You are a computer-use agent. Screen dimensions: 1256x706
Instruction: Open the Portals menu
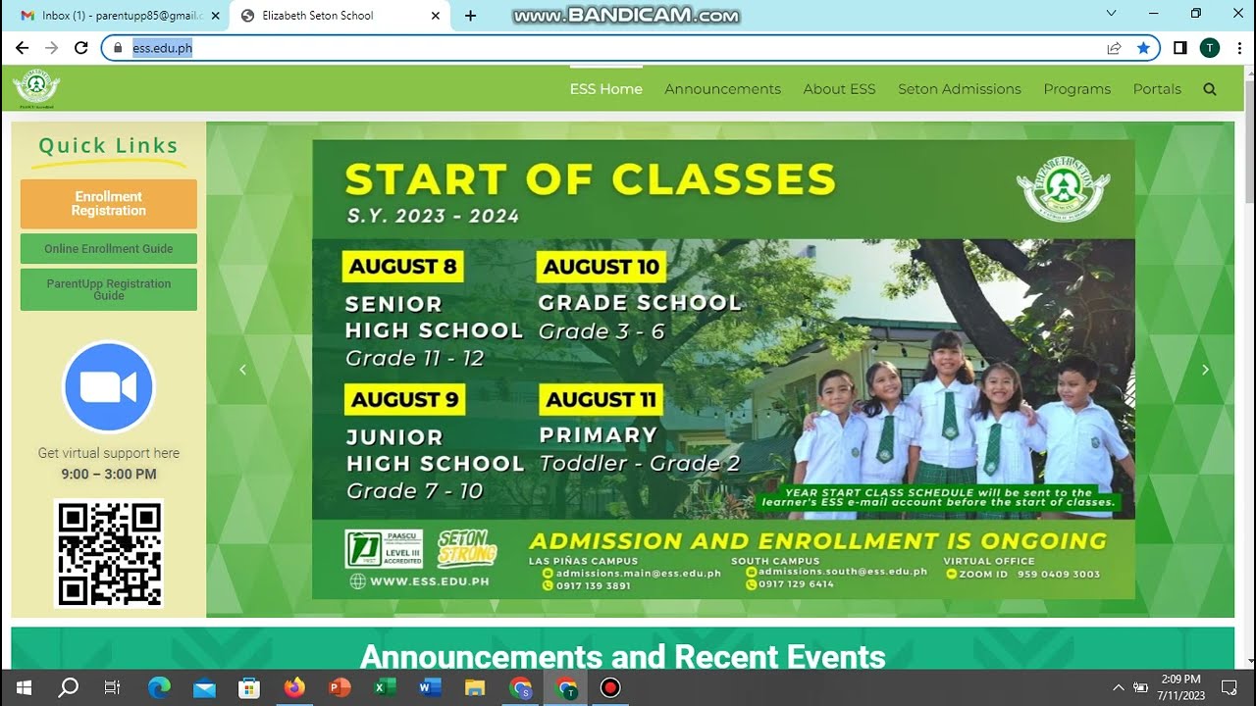(x=1157, y=89)
